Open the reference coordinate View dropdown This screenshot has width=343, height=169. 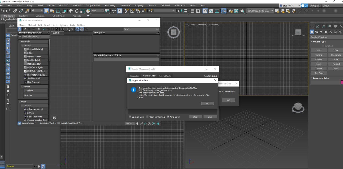(98, 10)
